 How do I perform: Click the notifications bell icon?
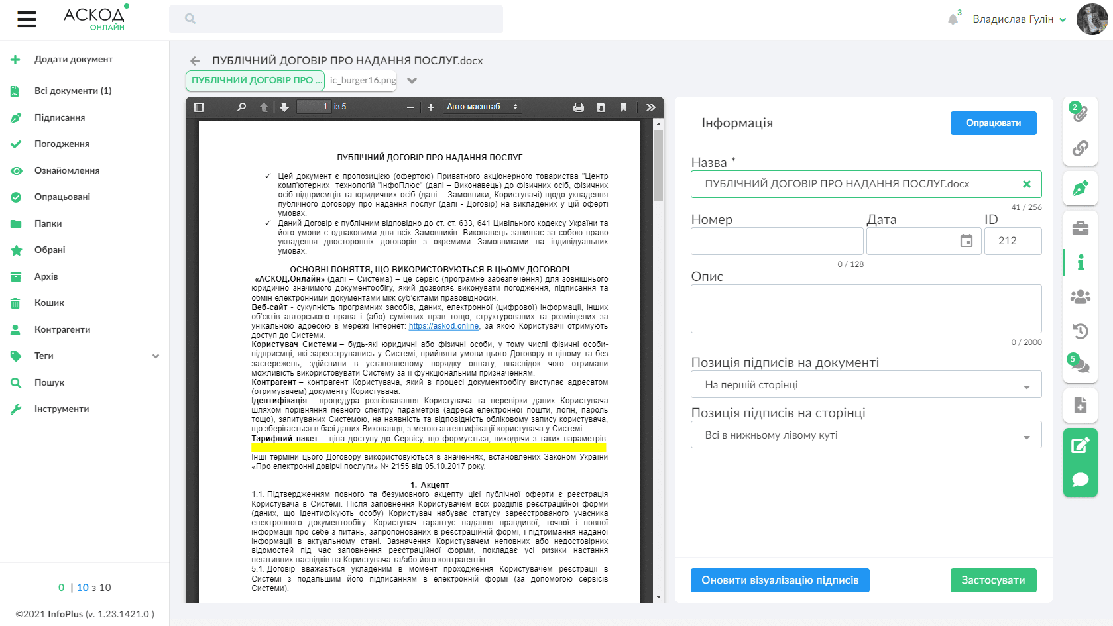953,19
